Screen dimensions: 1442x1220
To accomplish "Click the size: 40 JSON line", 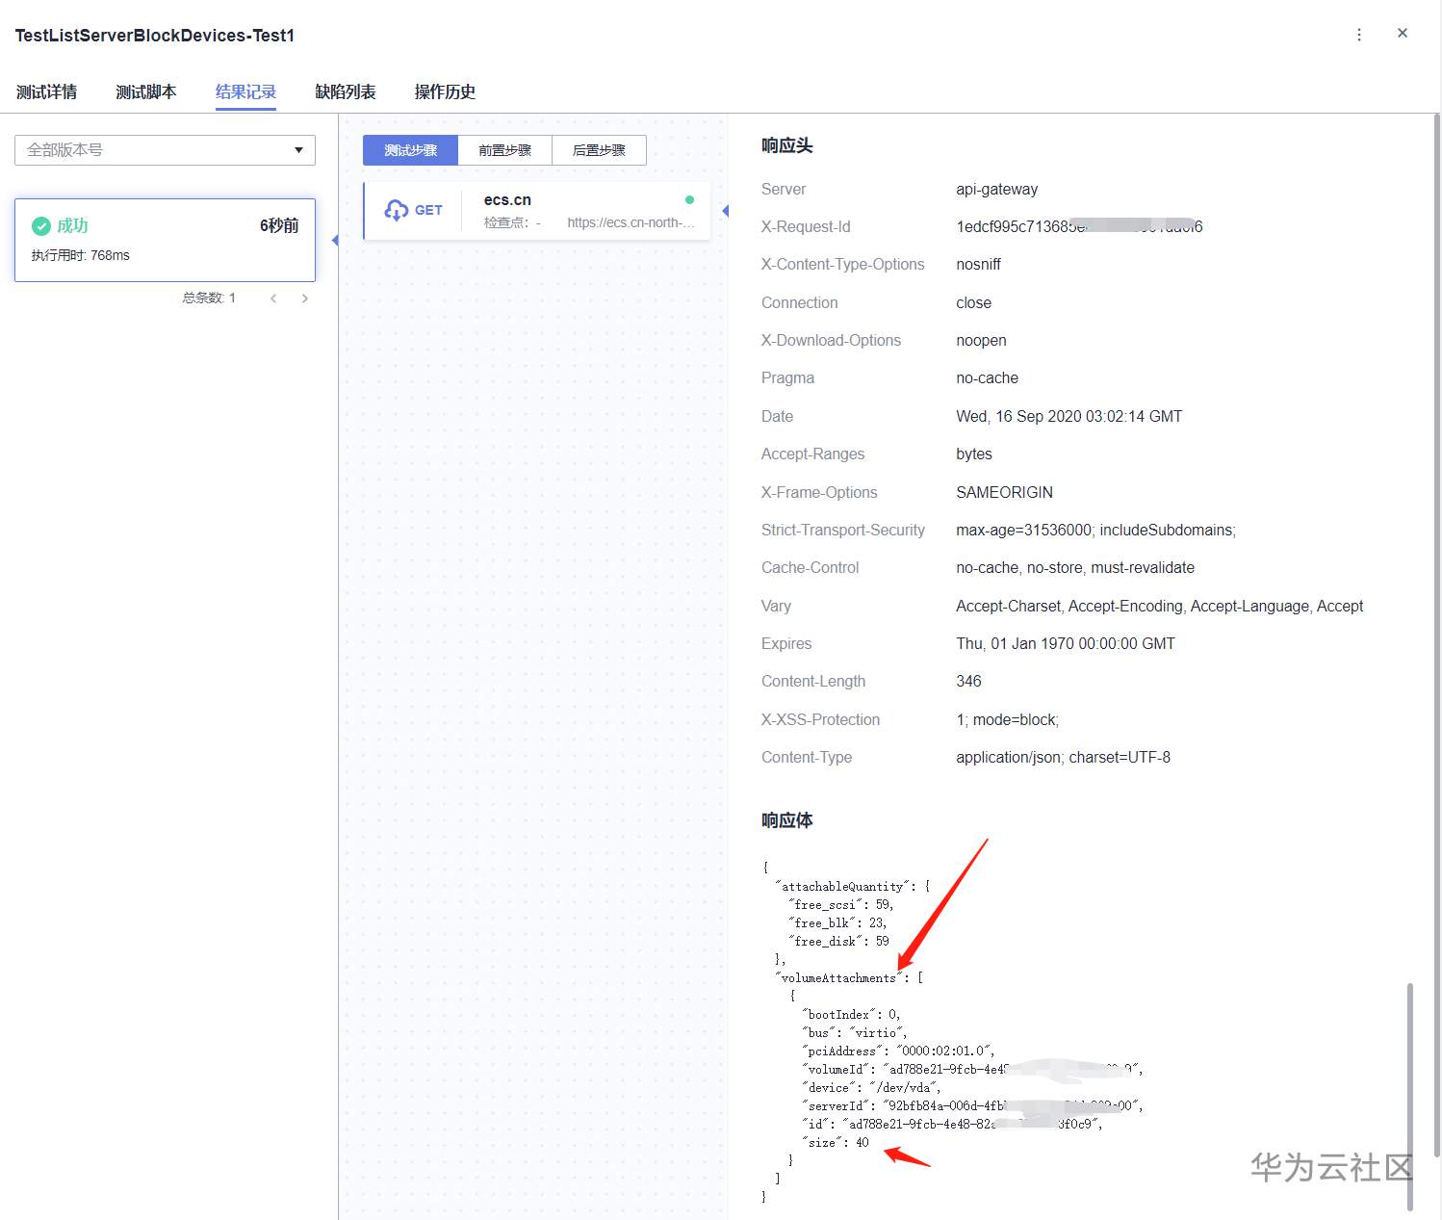I will click(836, 1143).
